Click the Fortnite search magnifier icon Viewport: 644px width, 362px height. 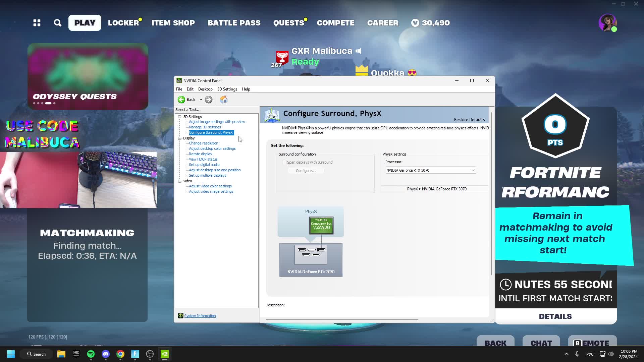pyautogui.click(x=58, y=23)
